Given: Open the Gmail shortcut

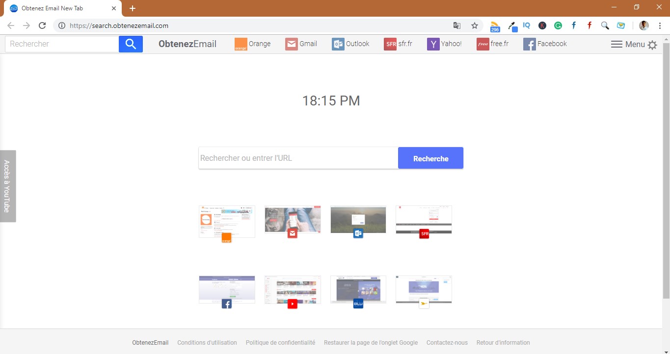Looking at the screenshot, I should (301, 44).
